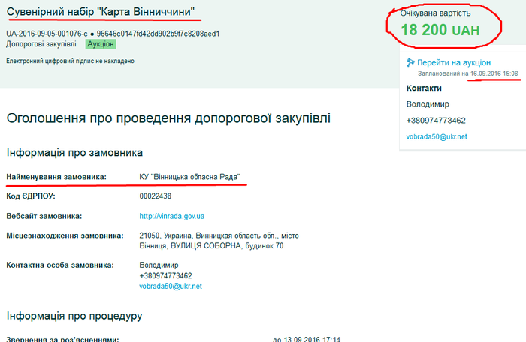Click hash '96646c0147fd42dd902b9f7c8208aed1'
Viewport: 526px width, 342px height.
point(158,34)
